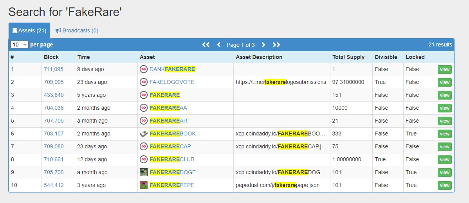This screenshot has width=469, height=203.
Task: Open block 710,661 link
Action: pyautogui.click(x=54, y=159)
